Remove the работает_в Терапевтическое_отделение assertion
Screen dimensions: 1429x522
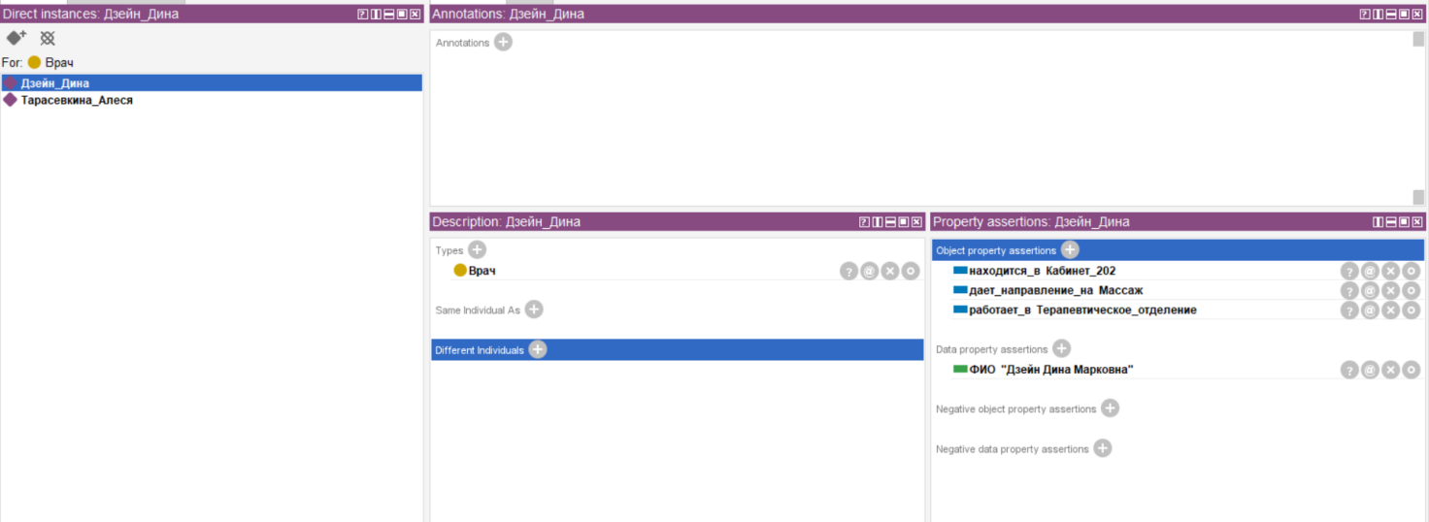(1390, 310)
